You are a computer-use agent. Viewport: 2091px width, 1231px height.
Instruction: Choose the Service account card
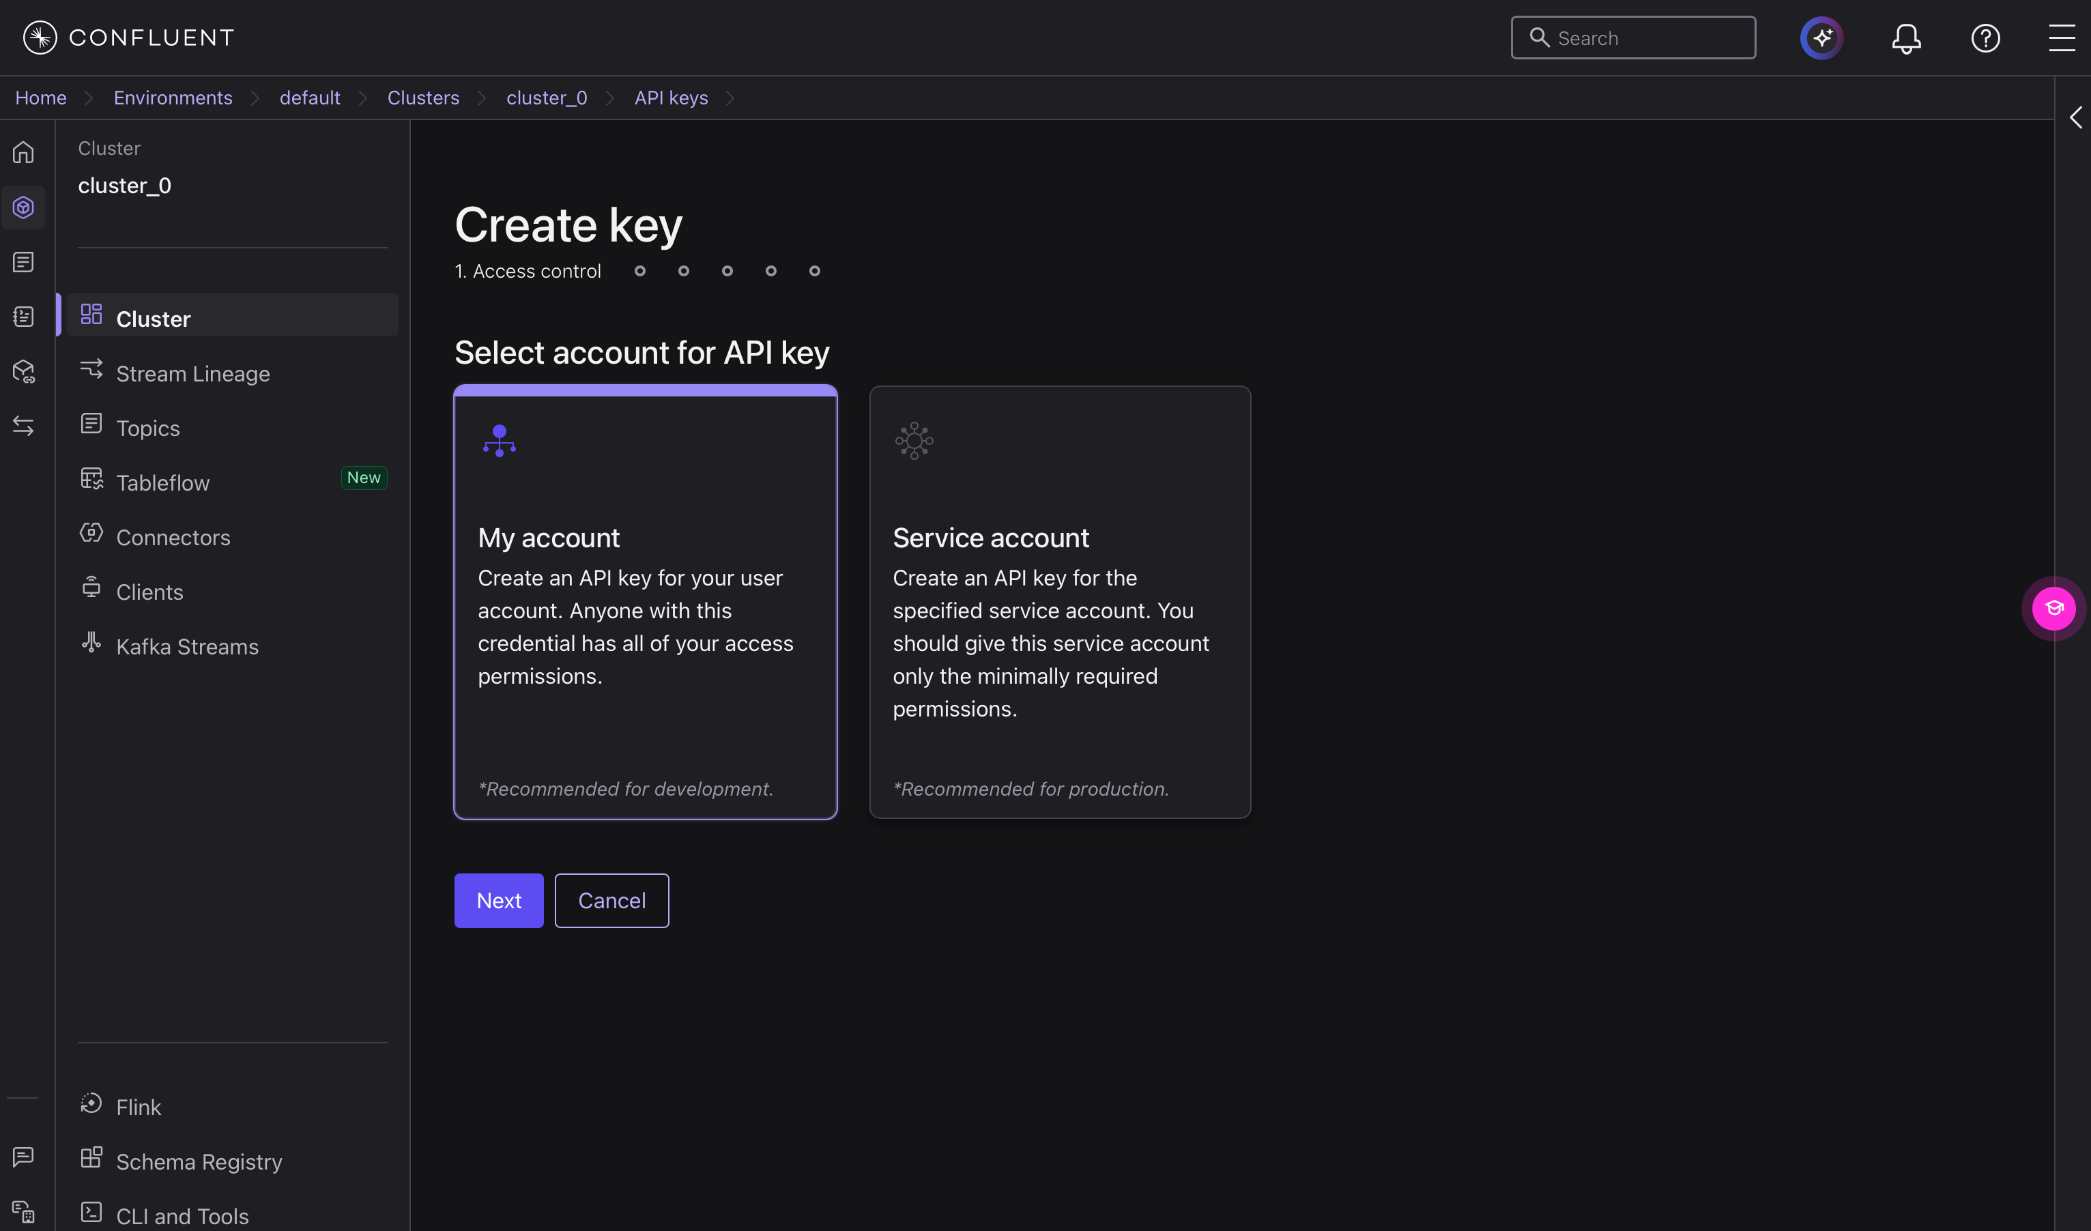click(x=1060, y=603)
